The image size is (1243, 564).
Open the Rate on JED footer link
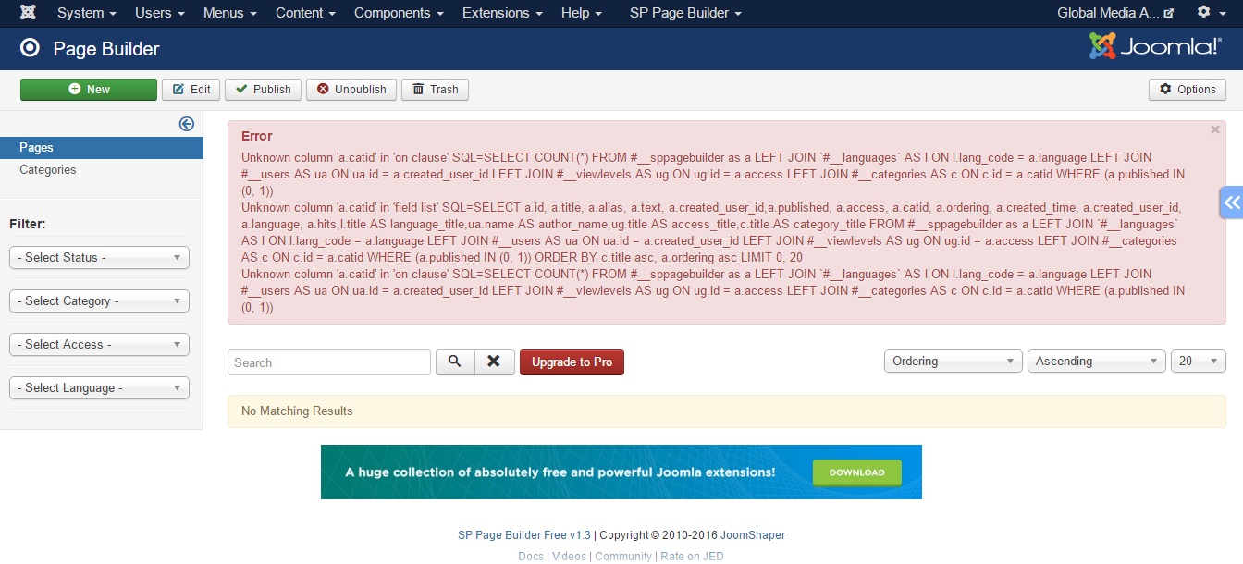click(692, 557)
